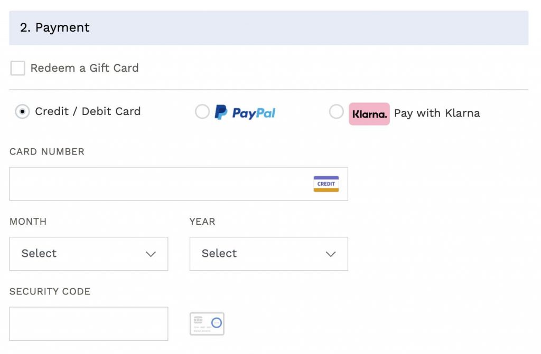Expand the Month dropdown chevron
The image size is (541, 354).
151,254
